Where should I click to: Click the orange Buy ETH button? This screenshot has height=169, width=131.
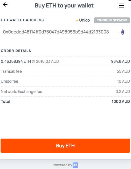(65, 145)
